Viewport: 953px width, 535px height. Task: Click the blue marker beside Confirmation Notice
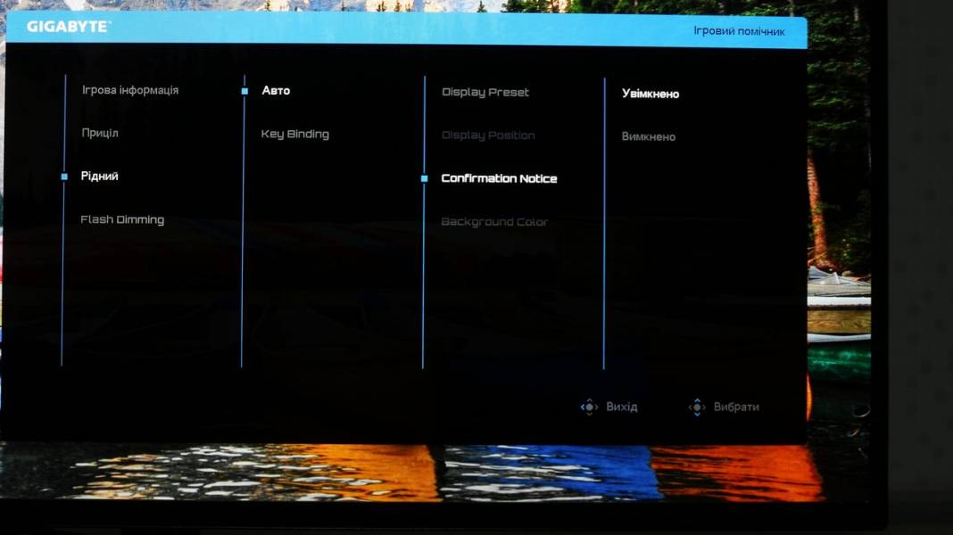(424, 178)
